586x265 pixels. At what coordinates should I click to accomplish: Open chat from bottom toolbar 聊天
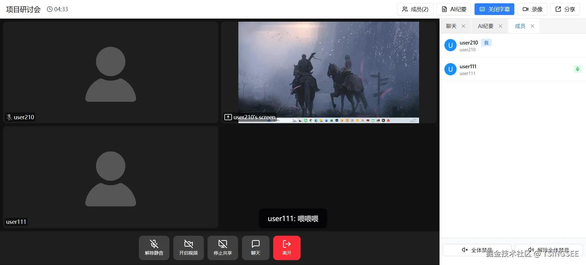click(x=256, y=248)
